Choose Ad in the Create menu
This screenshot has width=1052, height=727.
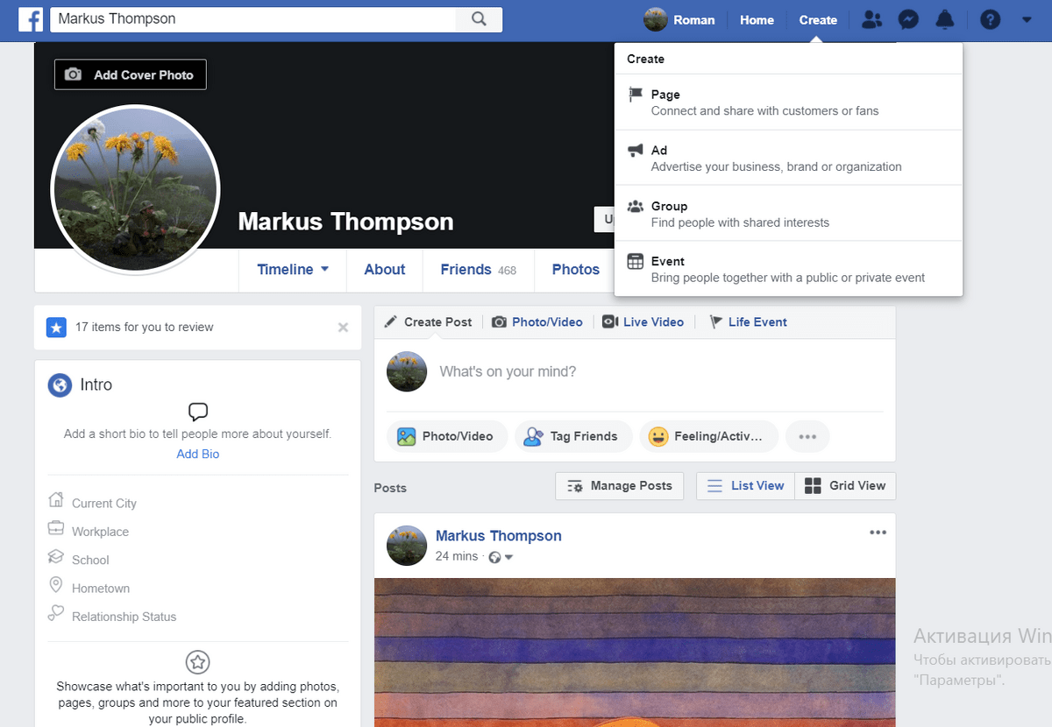pos(789,158)
